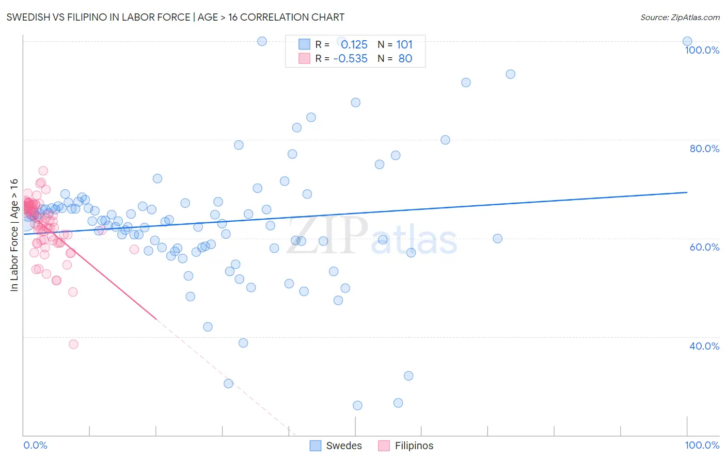Click the blue swatch beside R = 0.125
726x460 pixels.
click(x=305, y=44)
